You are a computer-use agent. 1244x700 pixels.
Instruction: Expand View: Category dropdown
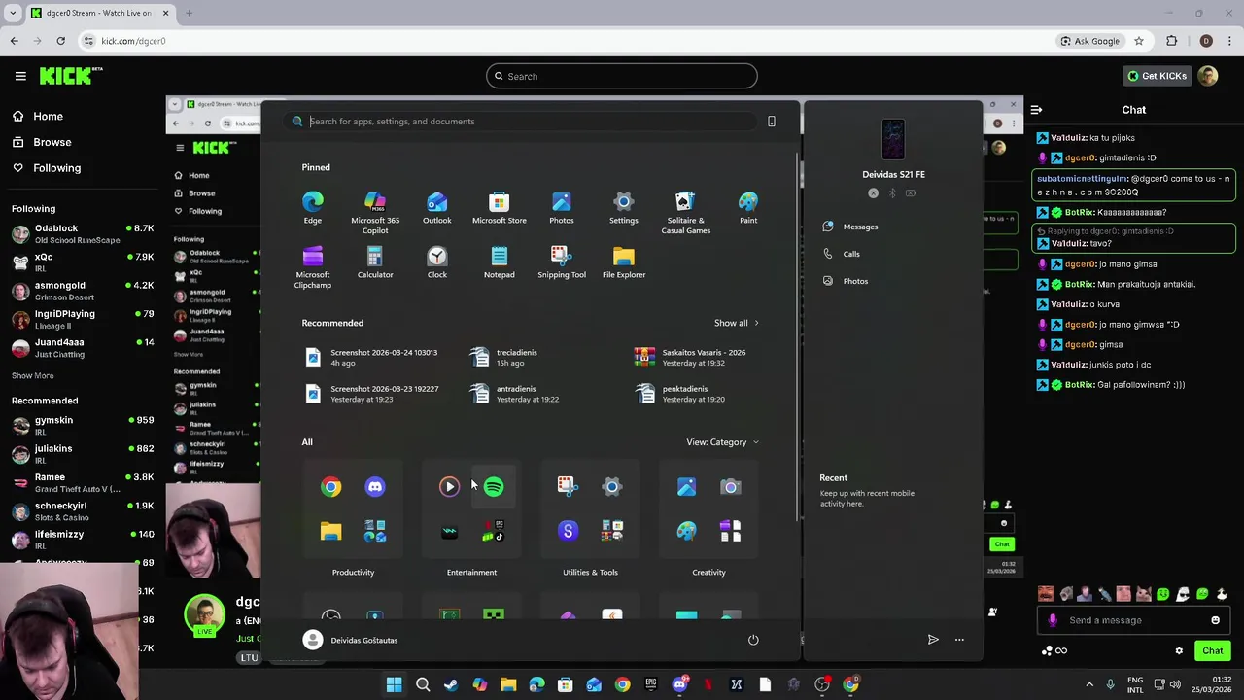click(722, 442)
